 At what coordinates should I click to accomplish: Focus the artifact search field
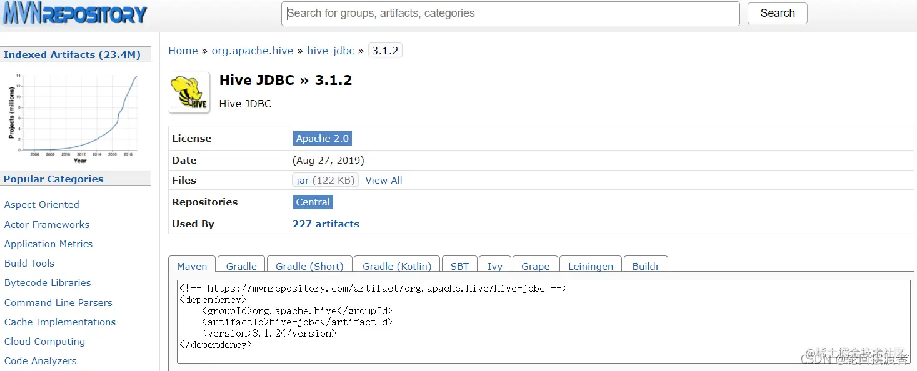coord(511,13)
